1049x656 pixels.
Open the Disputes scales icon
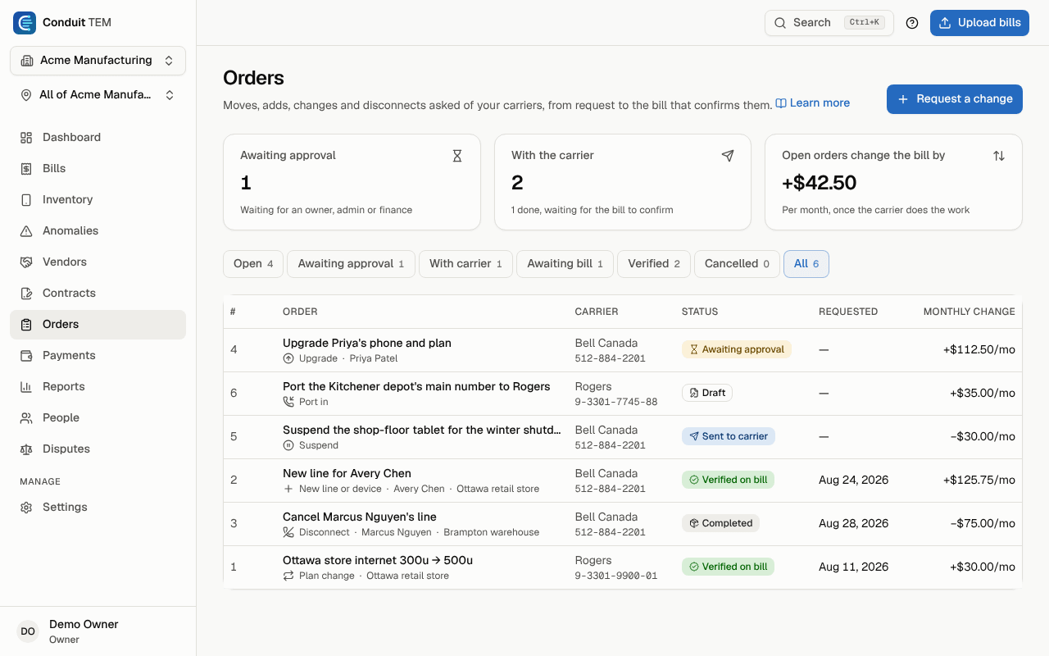[x=26, y=449]
